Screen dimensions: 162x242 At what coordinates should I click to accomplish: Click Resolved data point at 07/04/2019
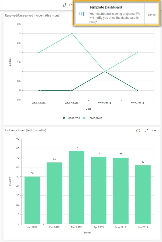138,90
